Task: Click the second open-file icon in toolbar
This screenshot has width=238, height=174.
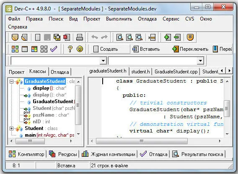Action: 24,37
